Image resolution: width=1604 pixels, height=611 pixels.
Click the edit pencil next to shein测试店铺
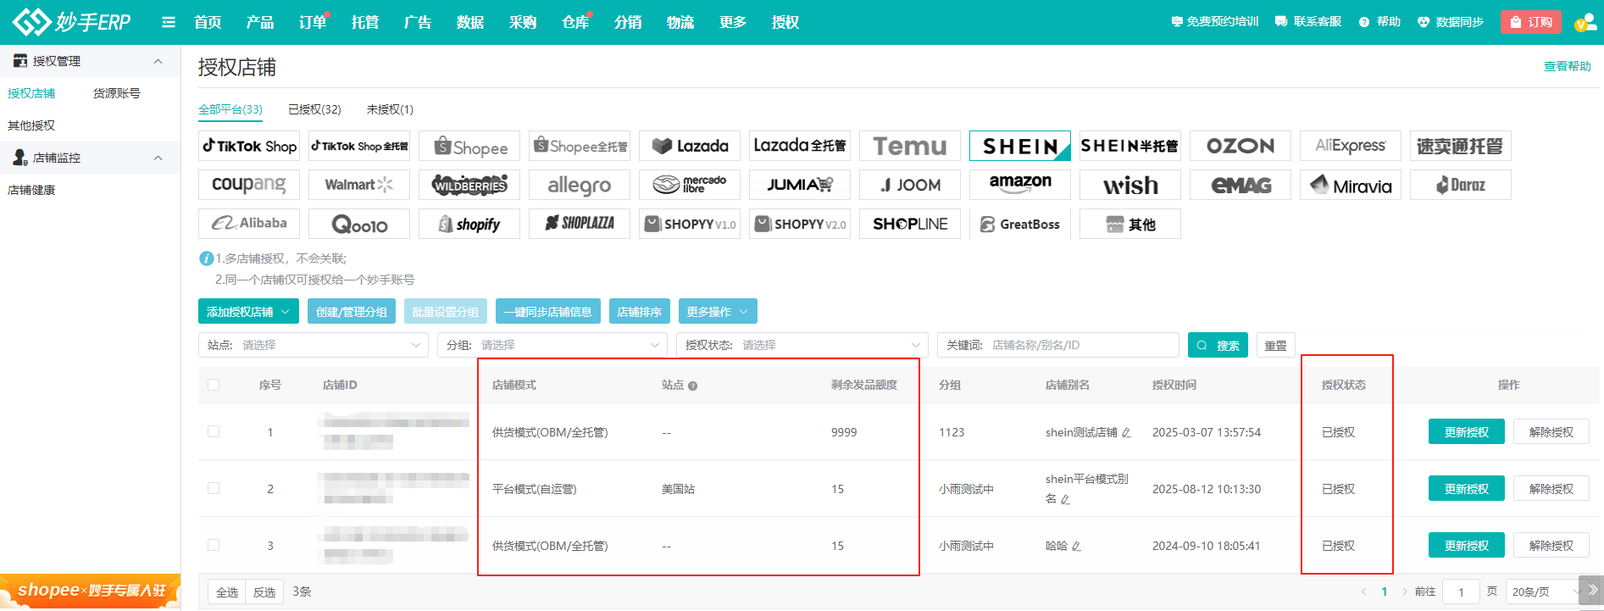(x=1126, y=433)
